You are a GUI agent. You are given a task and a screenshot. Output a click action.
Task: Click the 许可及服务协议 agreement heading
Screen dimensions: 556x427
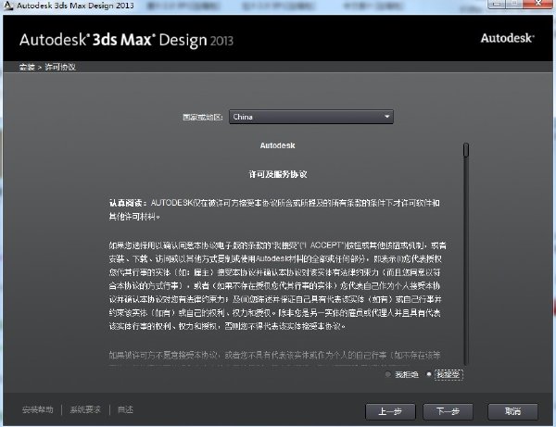click(278, 174)
